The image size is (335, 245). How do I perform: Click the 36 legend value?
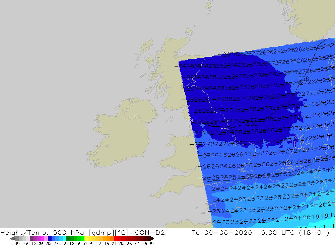pos(129,244)
